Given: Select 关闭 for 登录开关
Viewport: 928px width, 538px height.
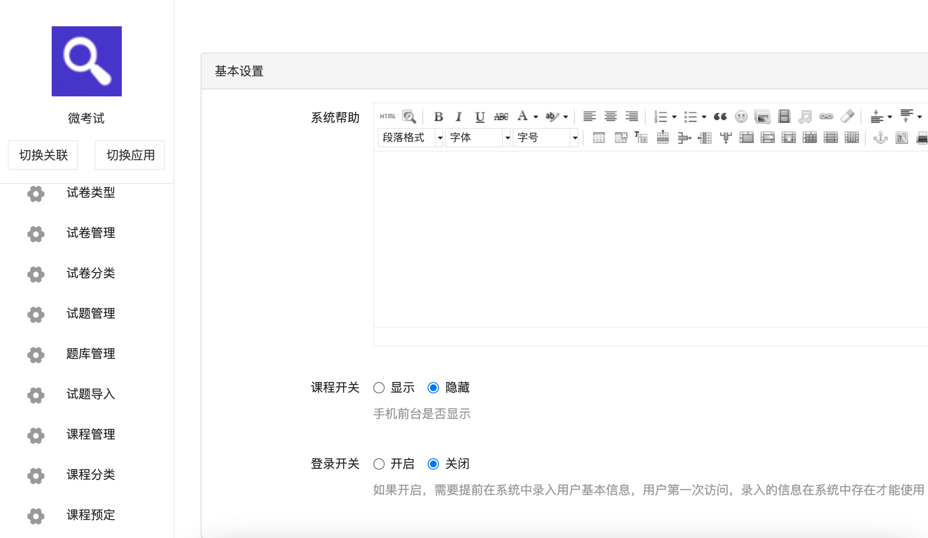Looking at the screenshot, I should [433, 464].
